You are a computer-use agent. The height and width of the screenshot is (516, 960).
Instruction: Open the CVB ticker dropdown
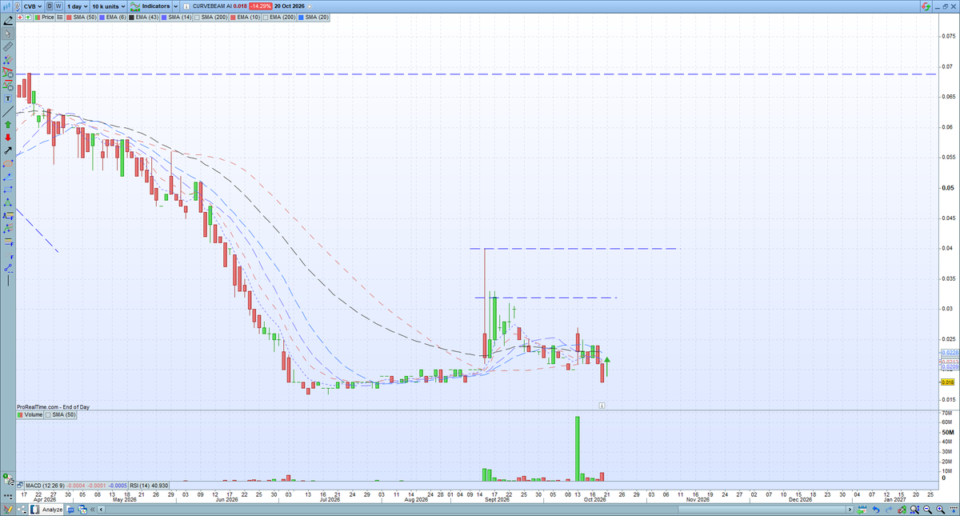(x=33, y=6)
